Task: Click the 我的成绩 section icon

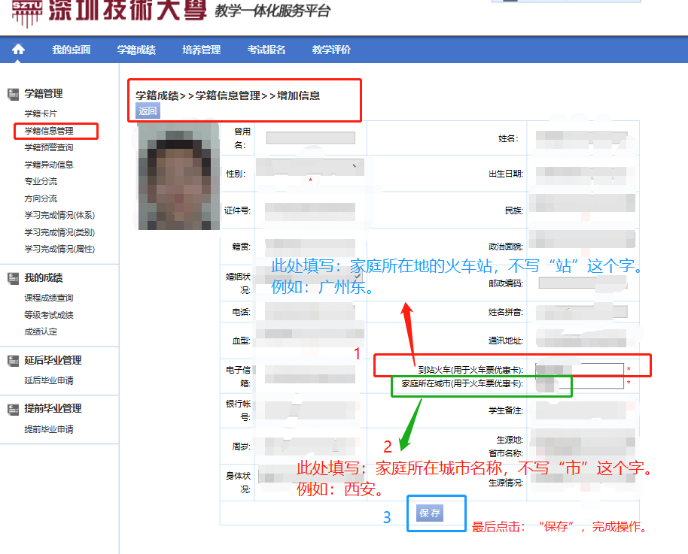Action: (13, 278)
